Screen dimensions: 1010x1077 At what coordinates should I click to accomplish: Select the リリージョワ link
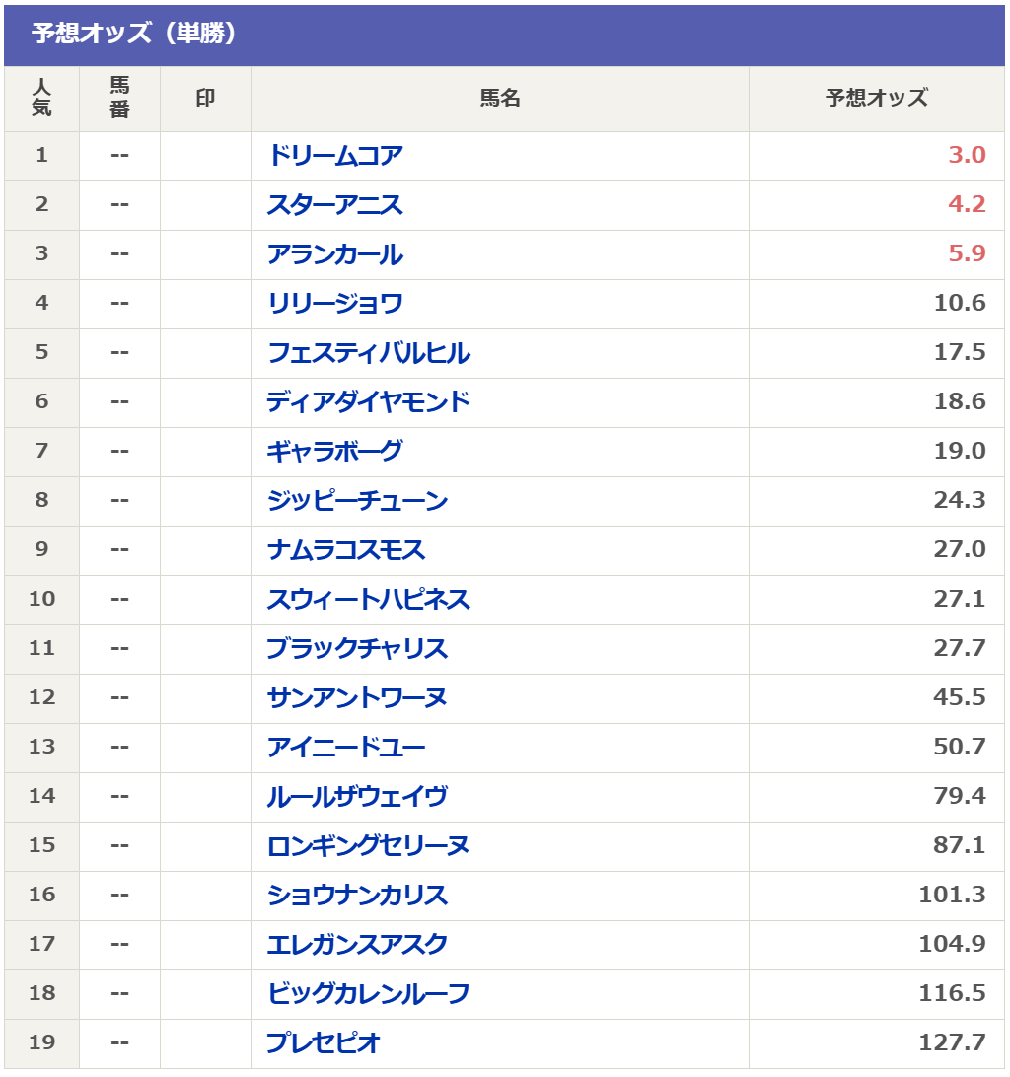click(334, 304)
